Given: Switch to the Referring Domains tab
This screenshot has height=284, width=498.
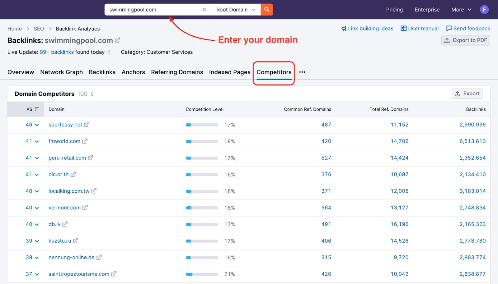Looking at the screenshot, I should [177, 72].
